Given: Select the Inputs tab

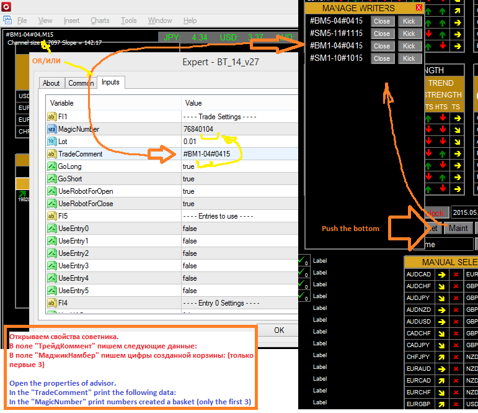Looking at the screenshot, I should click(x=110, y=82).
